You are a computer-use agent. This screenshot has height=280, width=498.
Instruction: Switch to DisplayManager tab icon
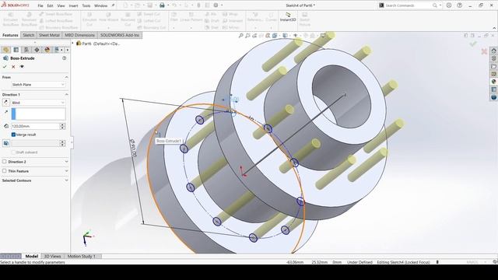pos(47,50)
